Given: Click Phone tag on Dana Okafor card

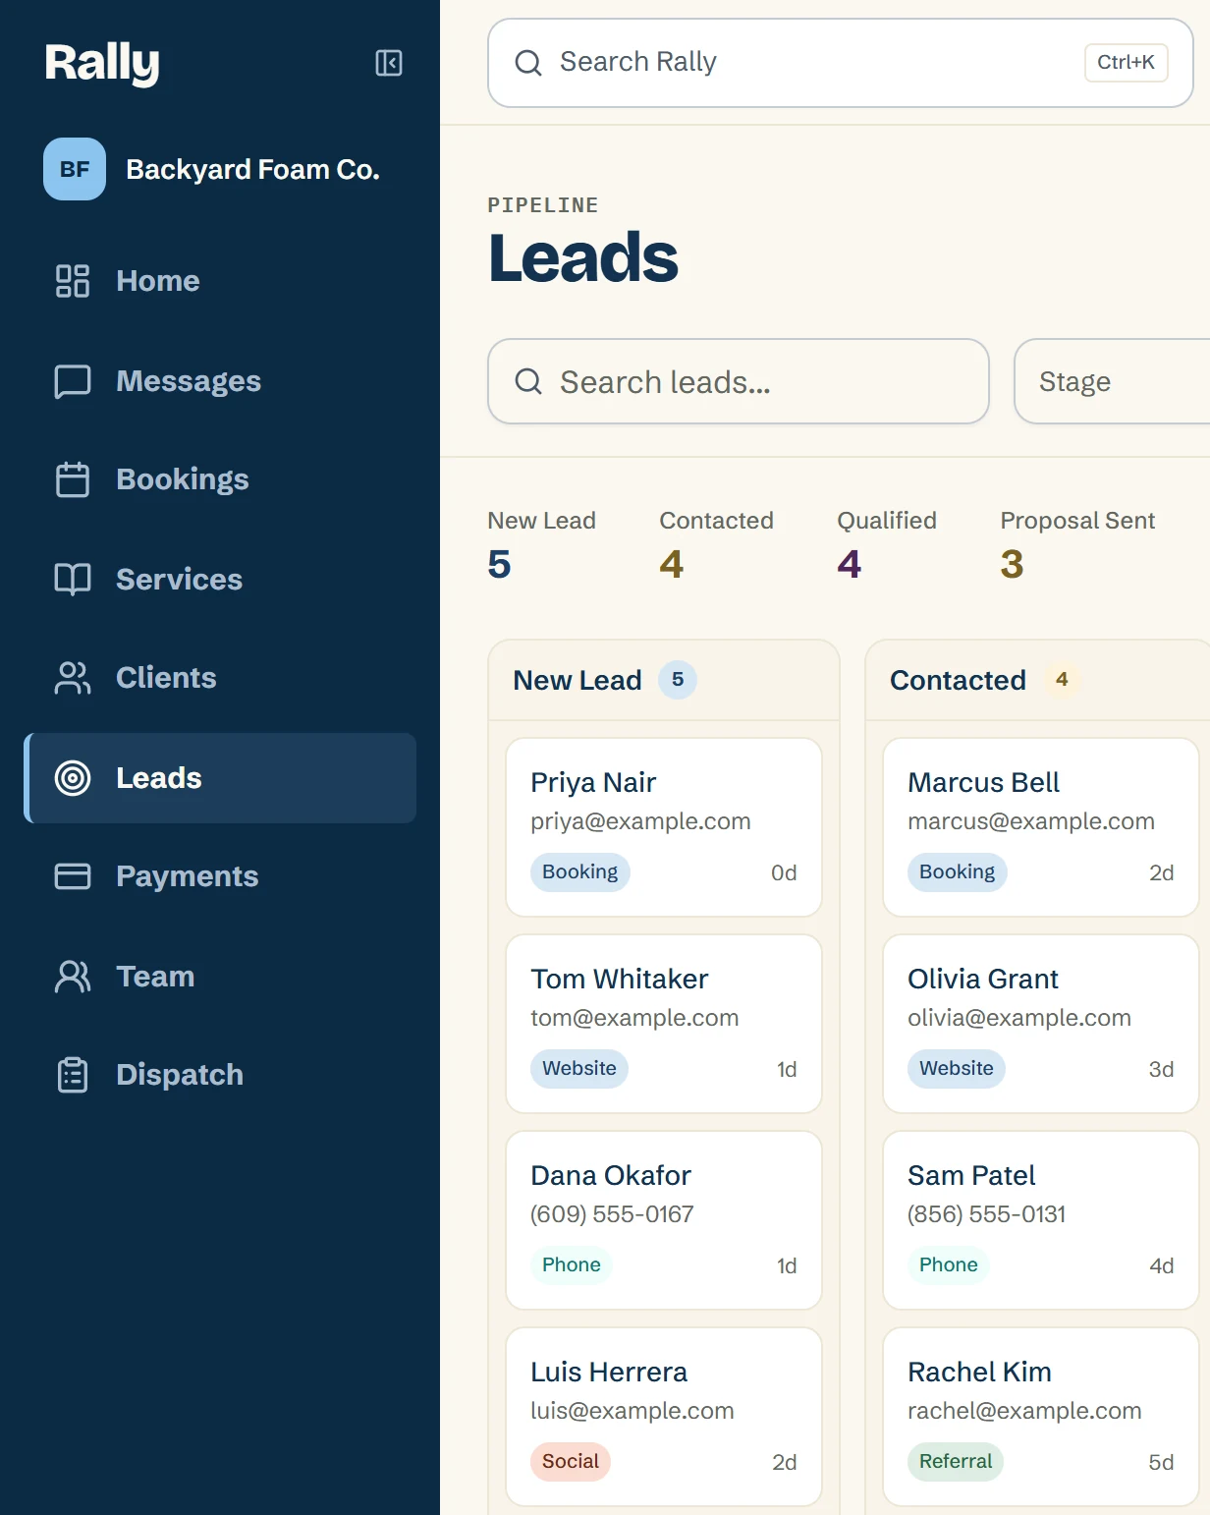Looking at the screenshot, I should (x=572, y=1265).
